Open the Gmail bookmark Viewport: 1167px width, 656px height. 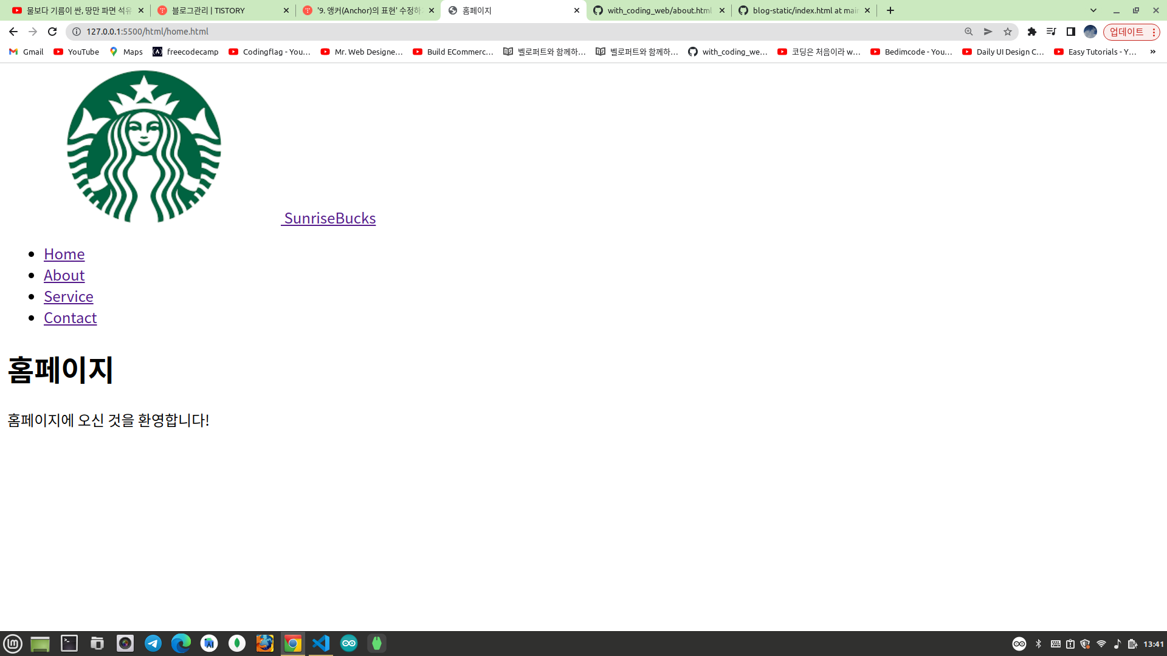(26, 52)
